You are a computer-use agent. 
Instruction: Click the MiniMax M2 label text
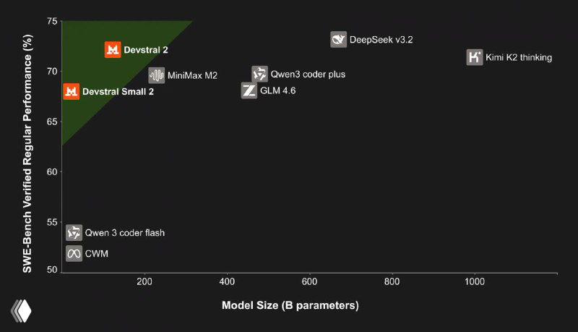(192, 75)
